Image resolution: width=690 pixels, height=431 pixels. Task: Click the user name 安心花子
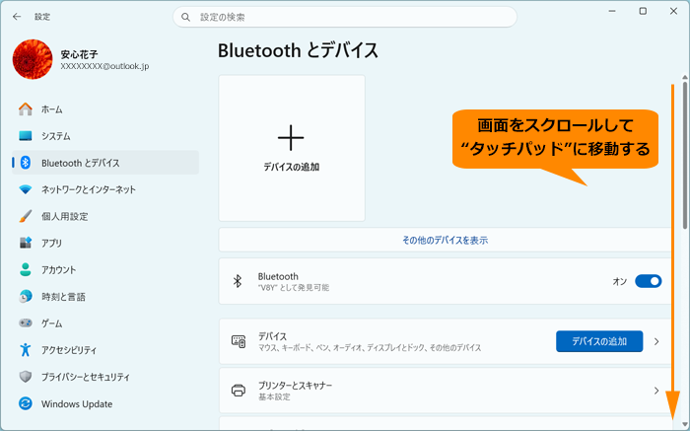pos(79,54)
